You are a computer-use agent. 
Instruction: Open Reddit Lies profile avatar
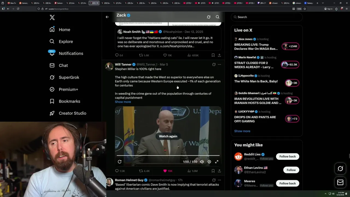[x=238, y=157]
